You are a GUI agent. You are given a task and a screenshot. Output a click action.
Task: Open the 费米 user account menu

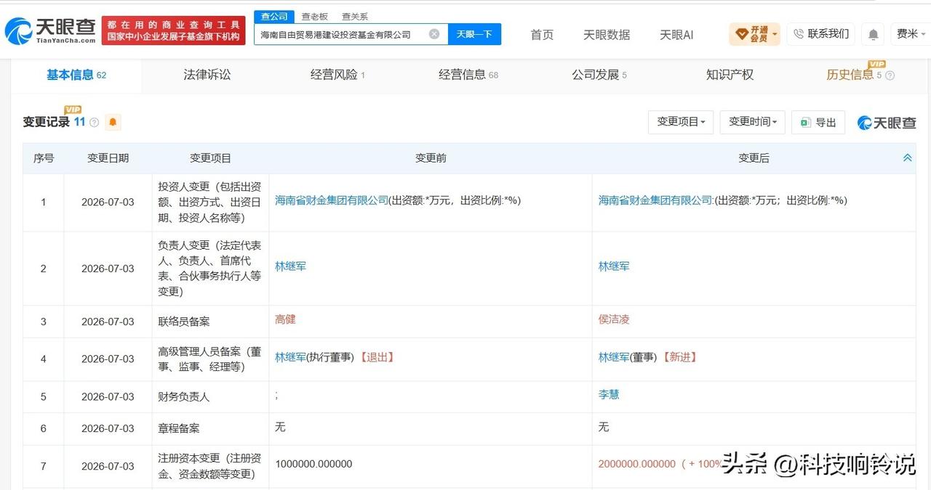(911, 34)
